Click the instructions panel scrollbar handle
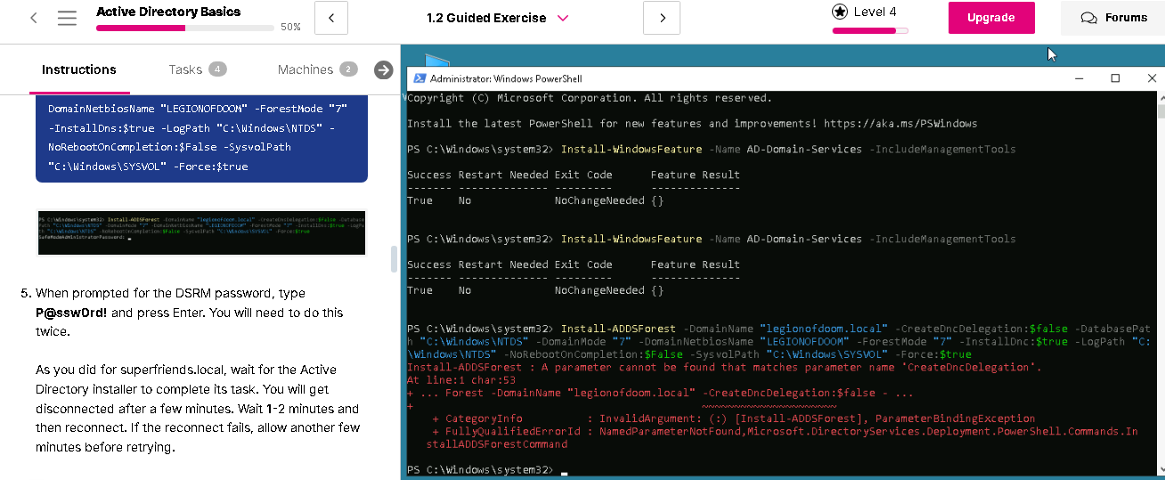 point(394,259)
